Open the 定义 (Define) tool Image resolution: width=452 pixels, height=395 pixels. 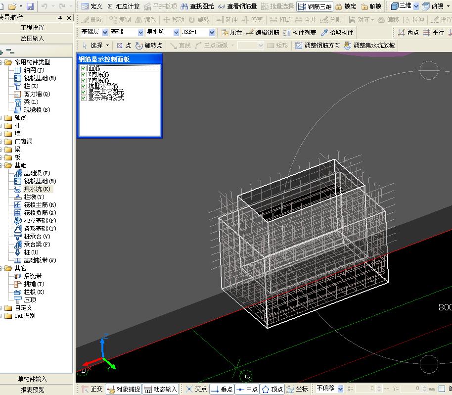[x=91, y=6]
